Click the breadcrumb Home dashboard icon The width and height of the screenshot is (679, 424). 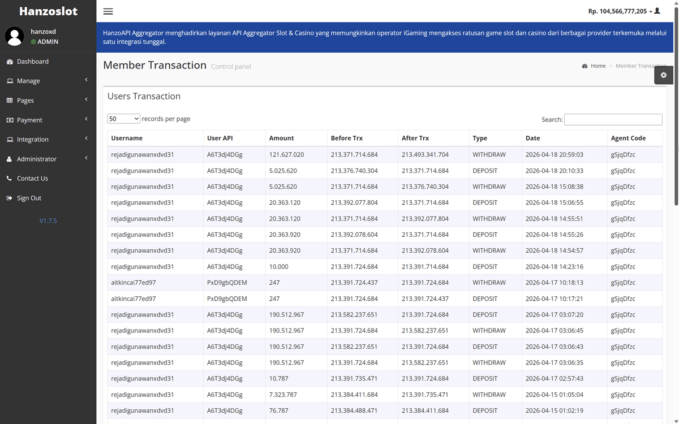585,66
